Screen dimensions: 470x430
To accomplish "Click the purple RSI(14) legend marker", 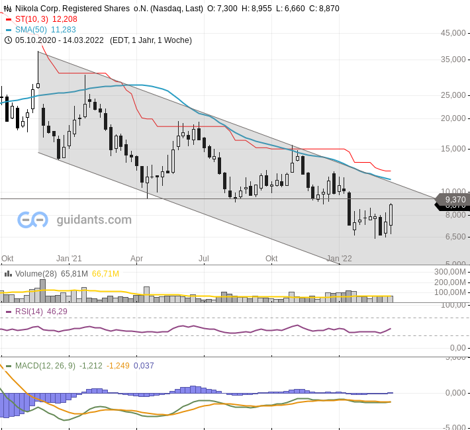I will click(9, 312).
